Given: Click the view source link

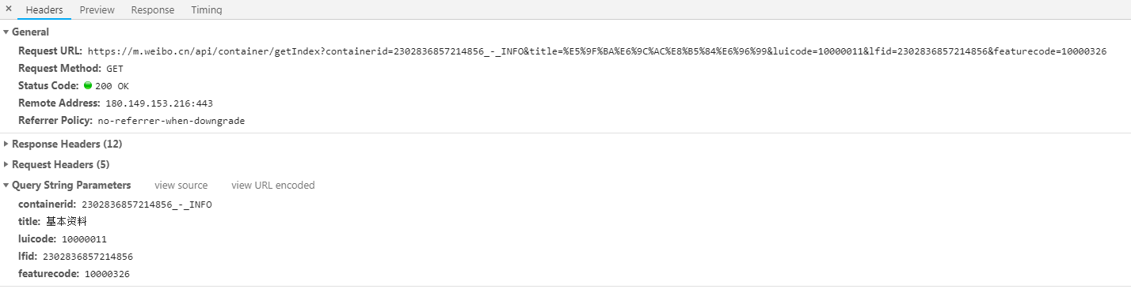Looking at the screenshot, I should click(x=181, y=186).
